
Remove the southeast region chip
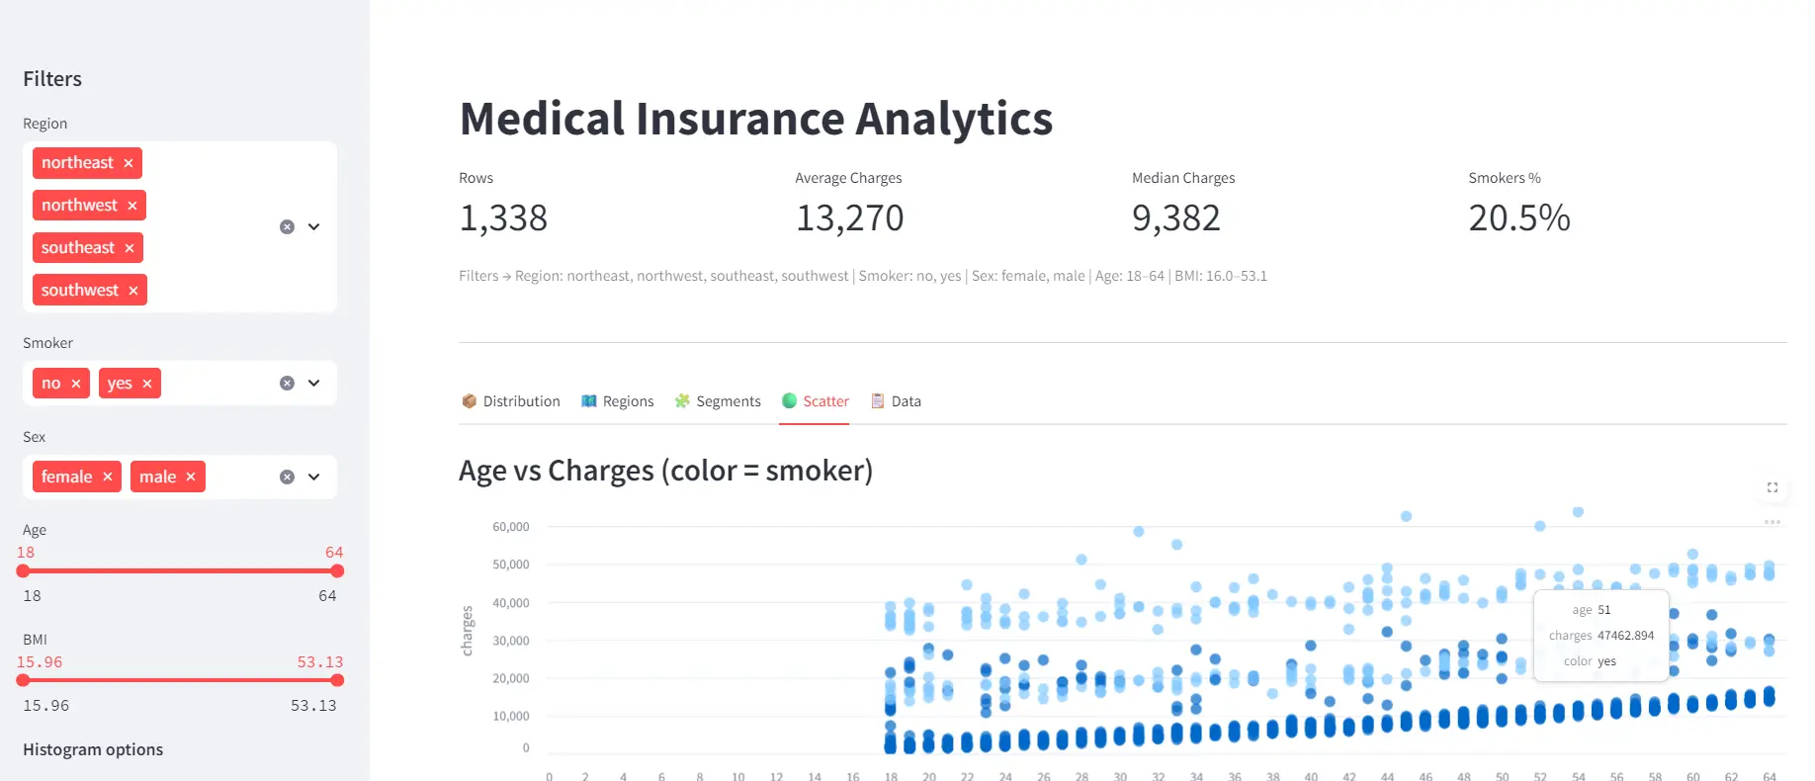[130, 247]
